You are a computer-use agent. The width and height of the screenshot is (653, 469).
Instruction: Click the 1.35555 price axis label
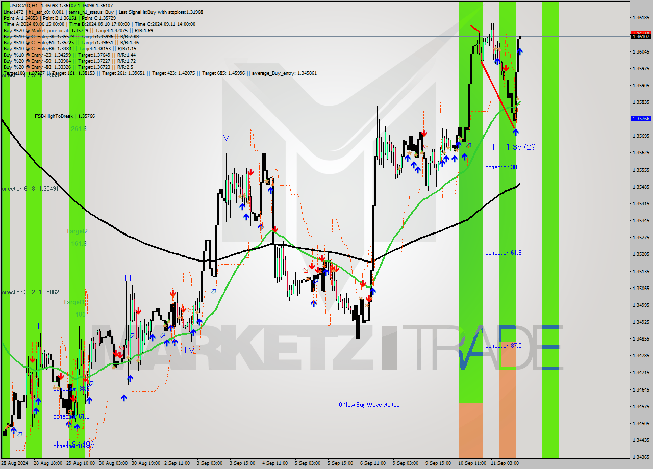[x=640, y=170]
